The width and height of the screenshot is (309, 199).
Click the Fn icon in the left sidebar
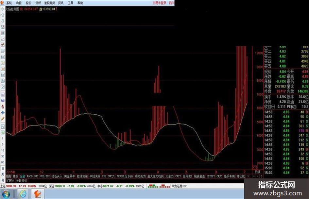coord(3,57)
